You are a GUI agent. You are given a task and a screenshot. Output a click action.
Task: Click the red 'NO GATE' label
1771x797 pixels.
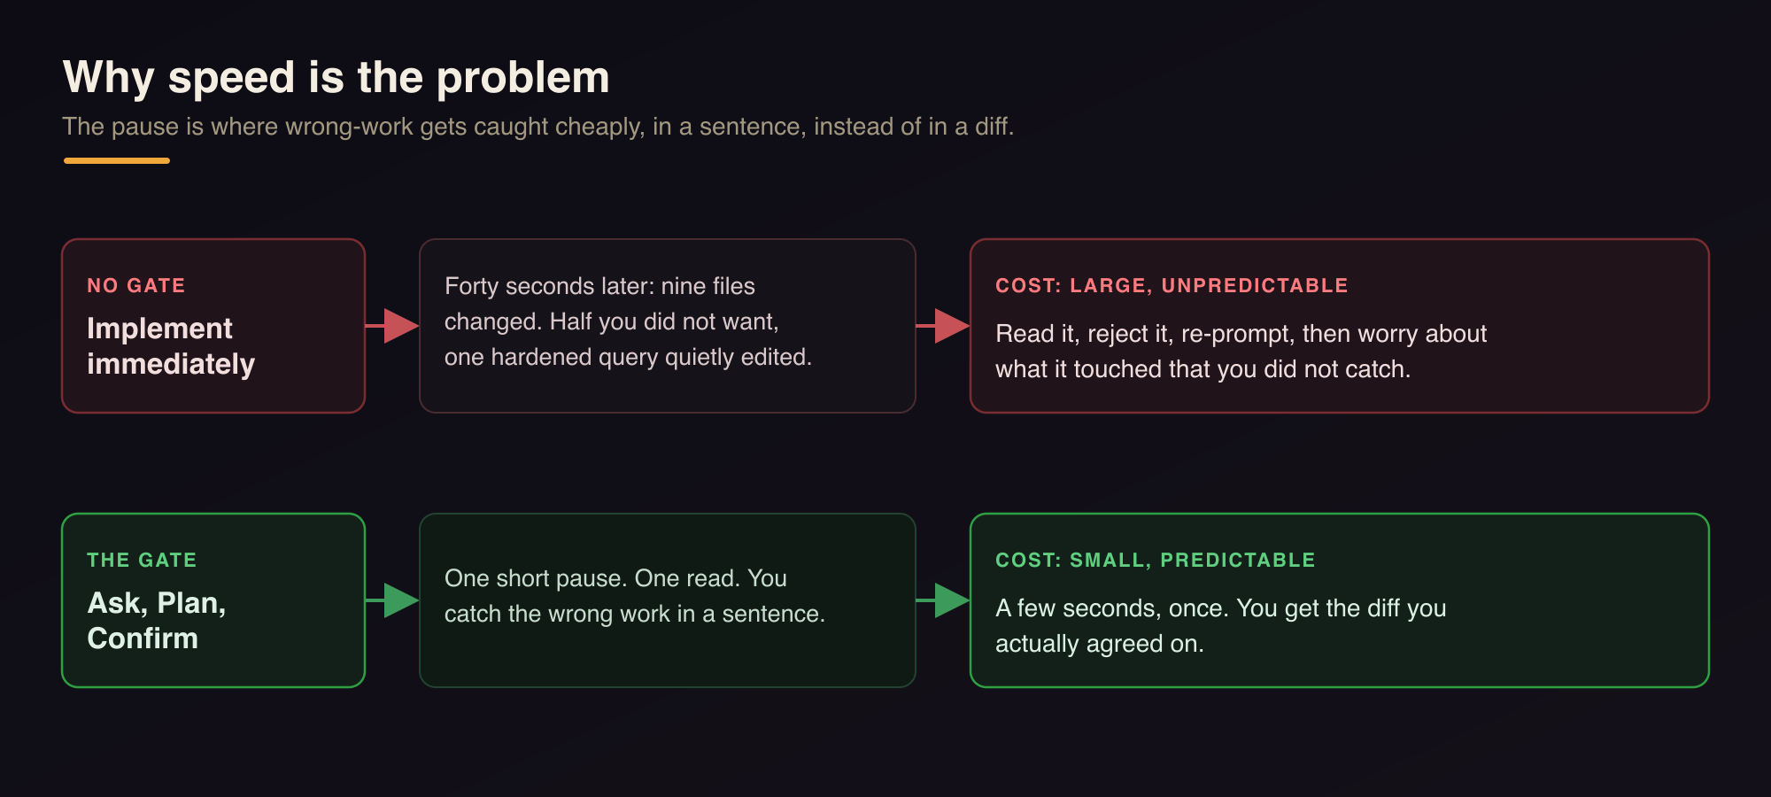click(x=136, y=285)
